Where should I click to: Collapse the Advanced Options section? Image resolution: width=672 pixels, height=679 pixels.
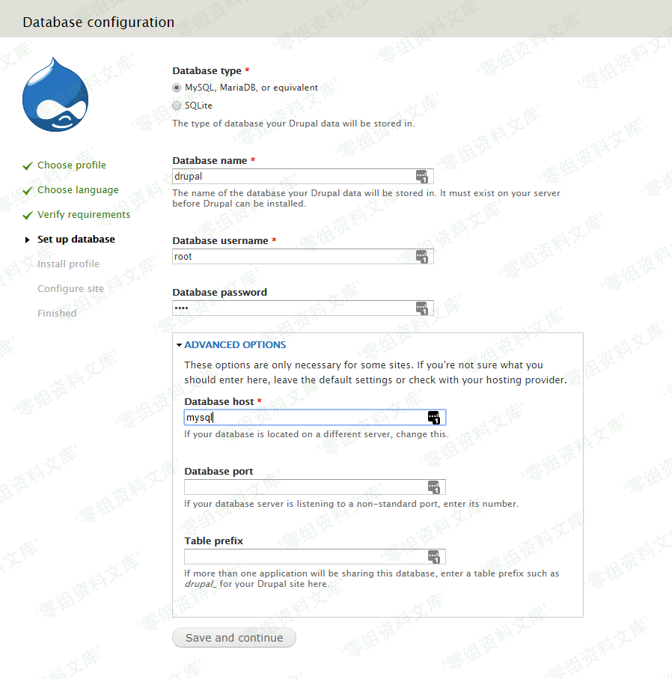pos(180,345)
